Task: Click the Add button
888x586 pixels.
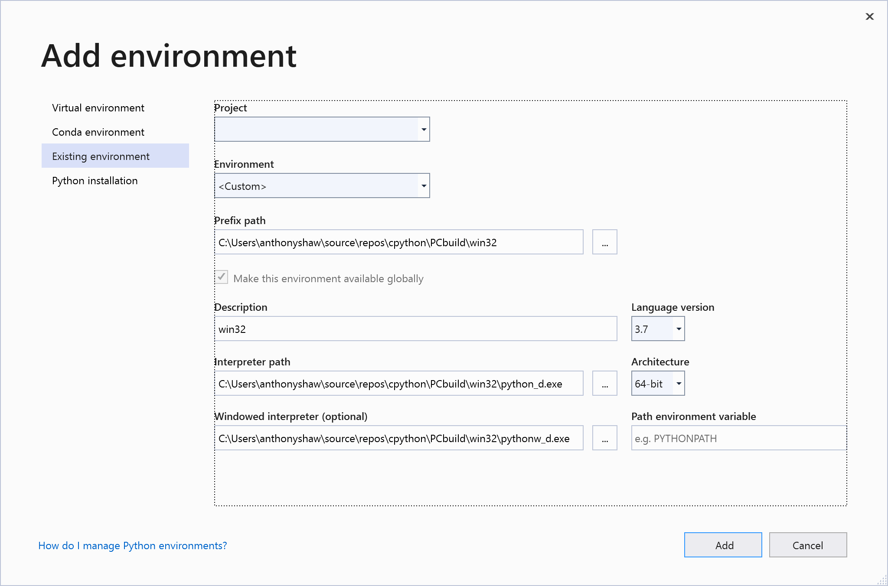Action: point(723,545)
